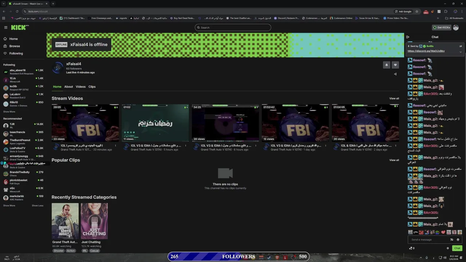Insert the red heart quick emote
The image size is (466, 262).
(443, 232)
